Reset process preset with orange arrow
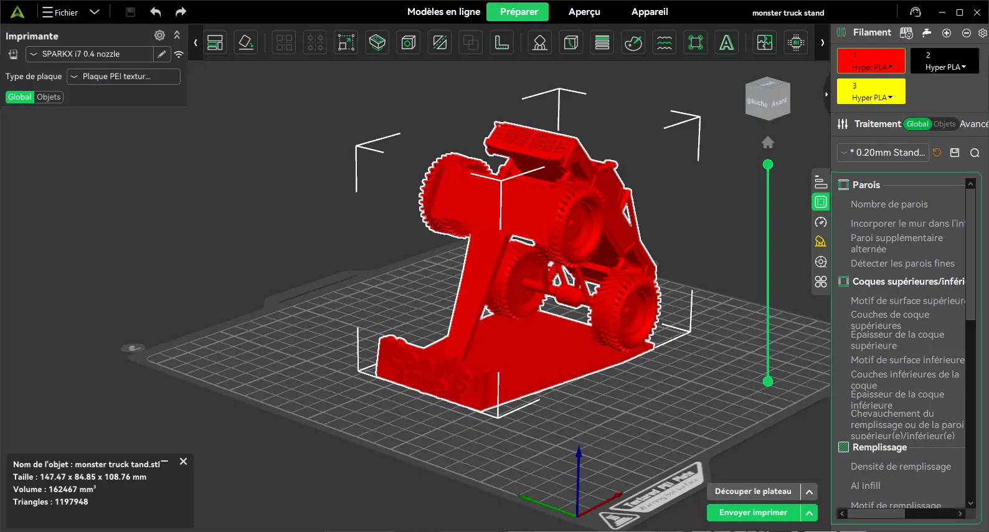989x532 pixels. 937,153
